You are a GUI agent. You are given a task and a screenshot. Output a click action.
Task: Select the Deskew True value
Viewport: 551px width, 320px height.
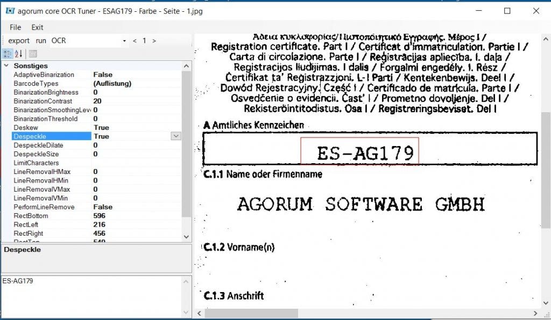pyautogui.click(x=101, y=128)
